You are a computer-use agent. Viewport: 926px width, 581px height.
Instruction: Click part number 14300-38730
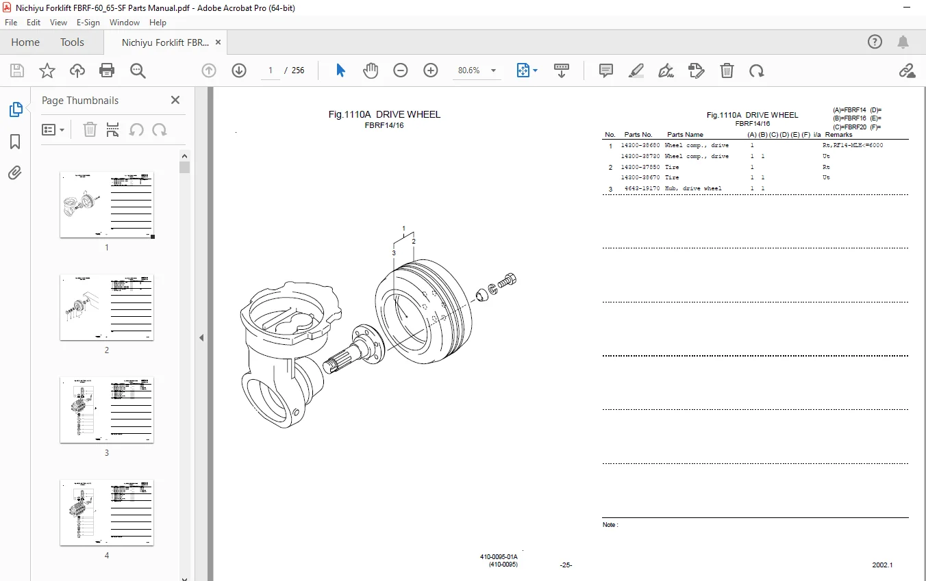(640, 157)
